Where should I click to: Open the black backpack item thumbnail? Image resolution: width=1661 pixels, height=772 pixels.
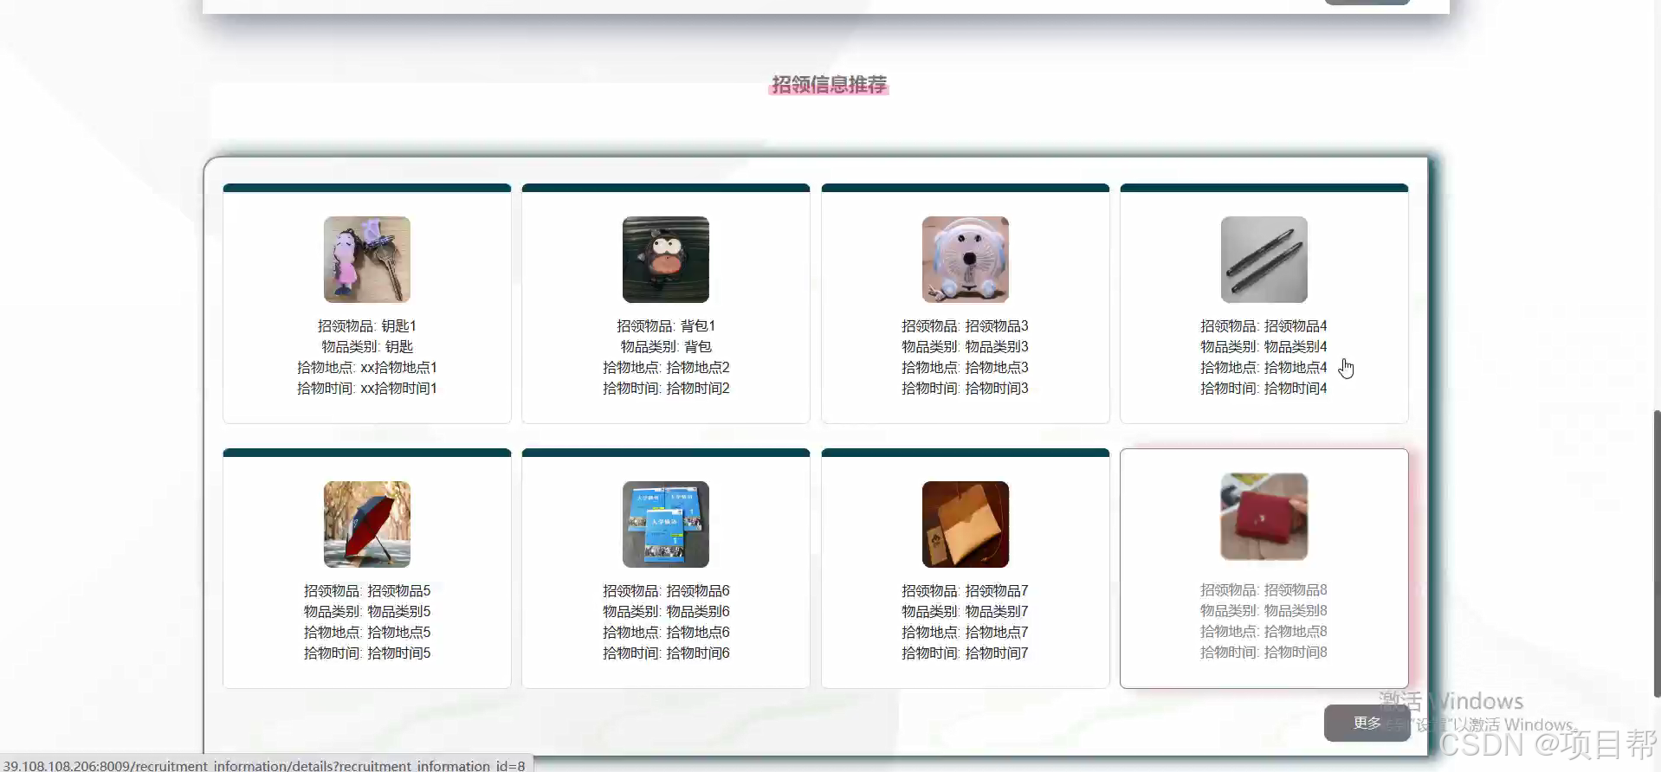click(x=666, y=260)
